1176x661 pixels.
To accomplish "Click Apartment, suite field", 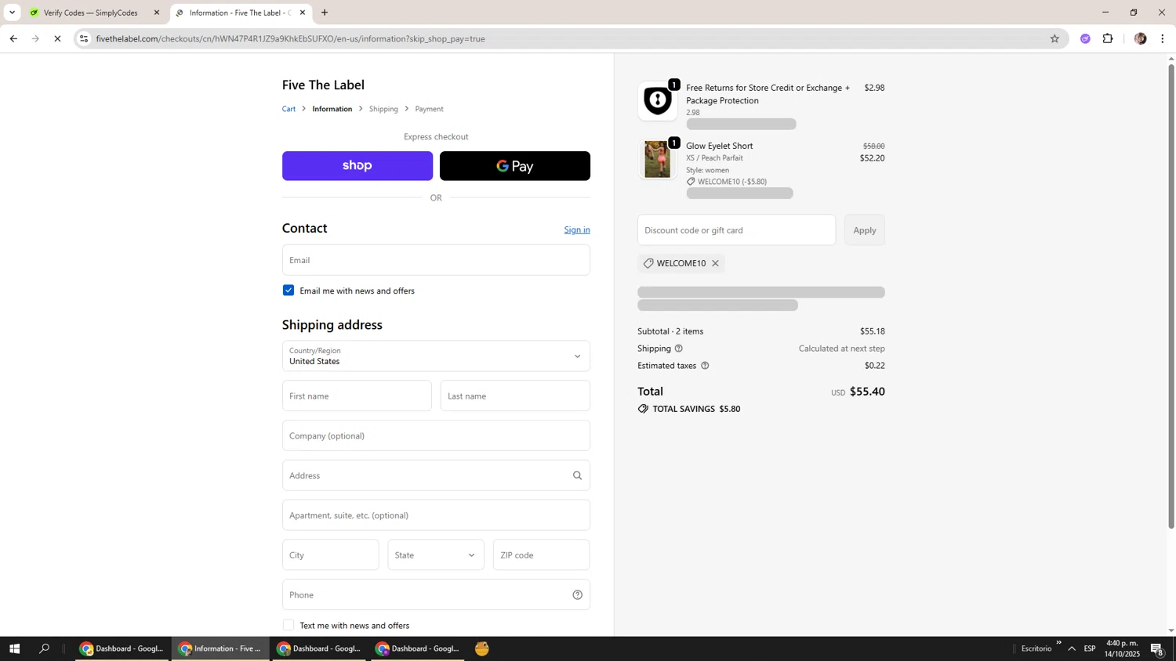I will click(x=436, y=515).
